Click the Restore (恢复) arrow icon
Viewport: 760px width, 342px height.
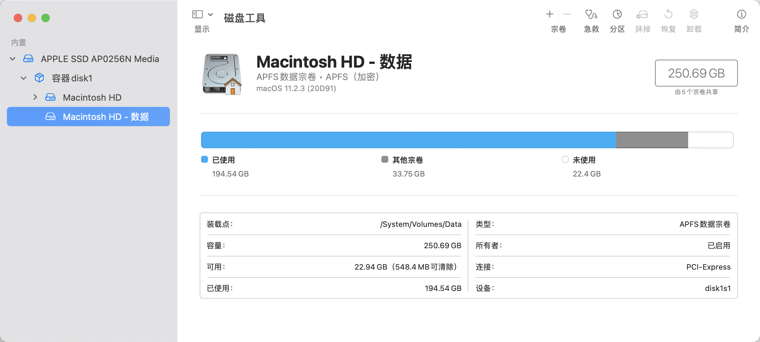click(x=668, y=14)
